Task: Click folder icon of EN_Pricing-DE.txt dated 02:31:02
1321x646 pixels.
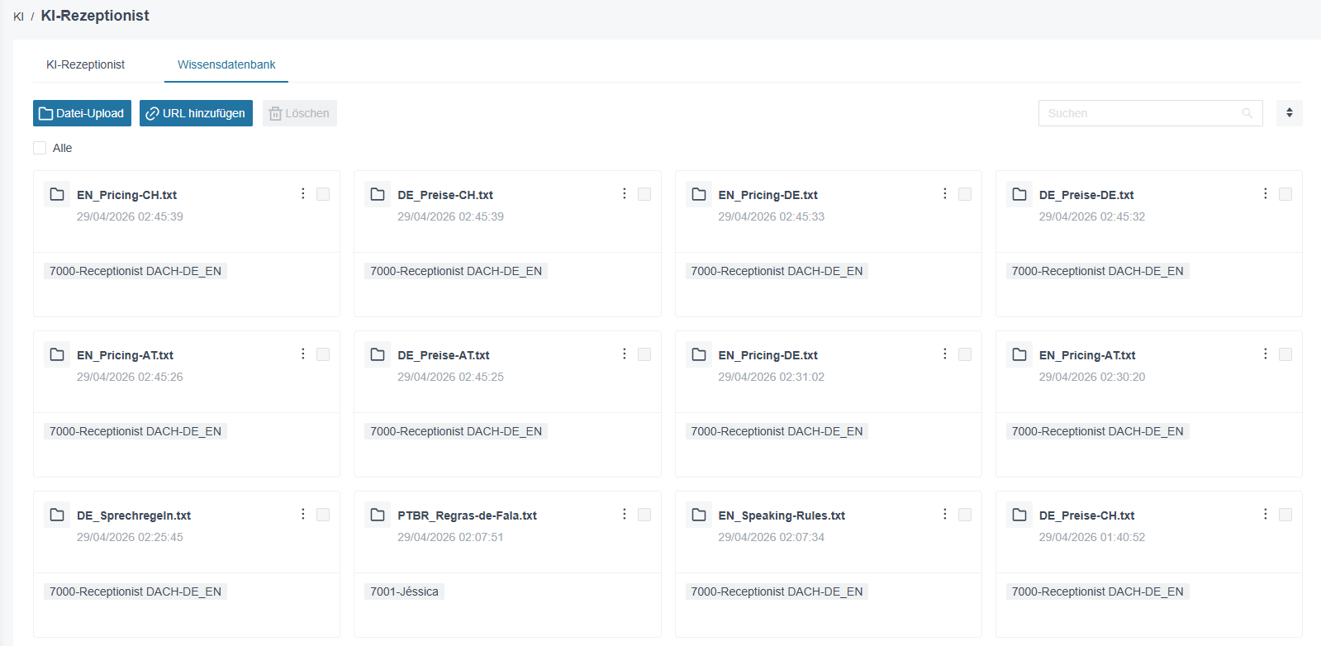Action: click(x=699, y=354)
